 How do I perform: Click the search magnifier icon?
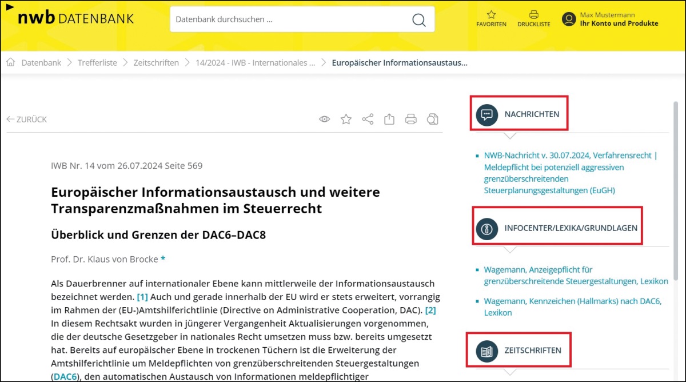coord(418,19)
